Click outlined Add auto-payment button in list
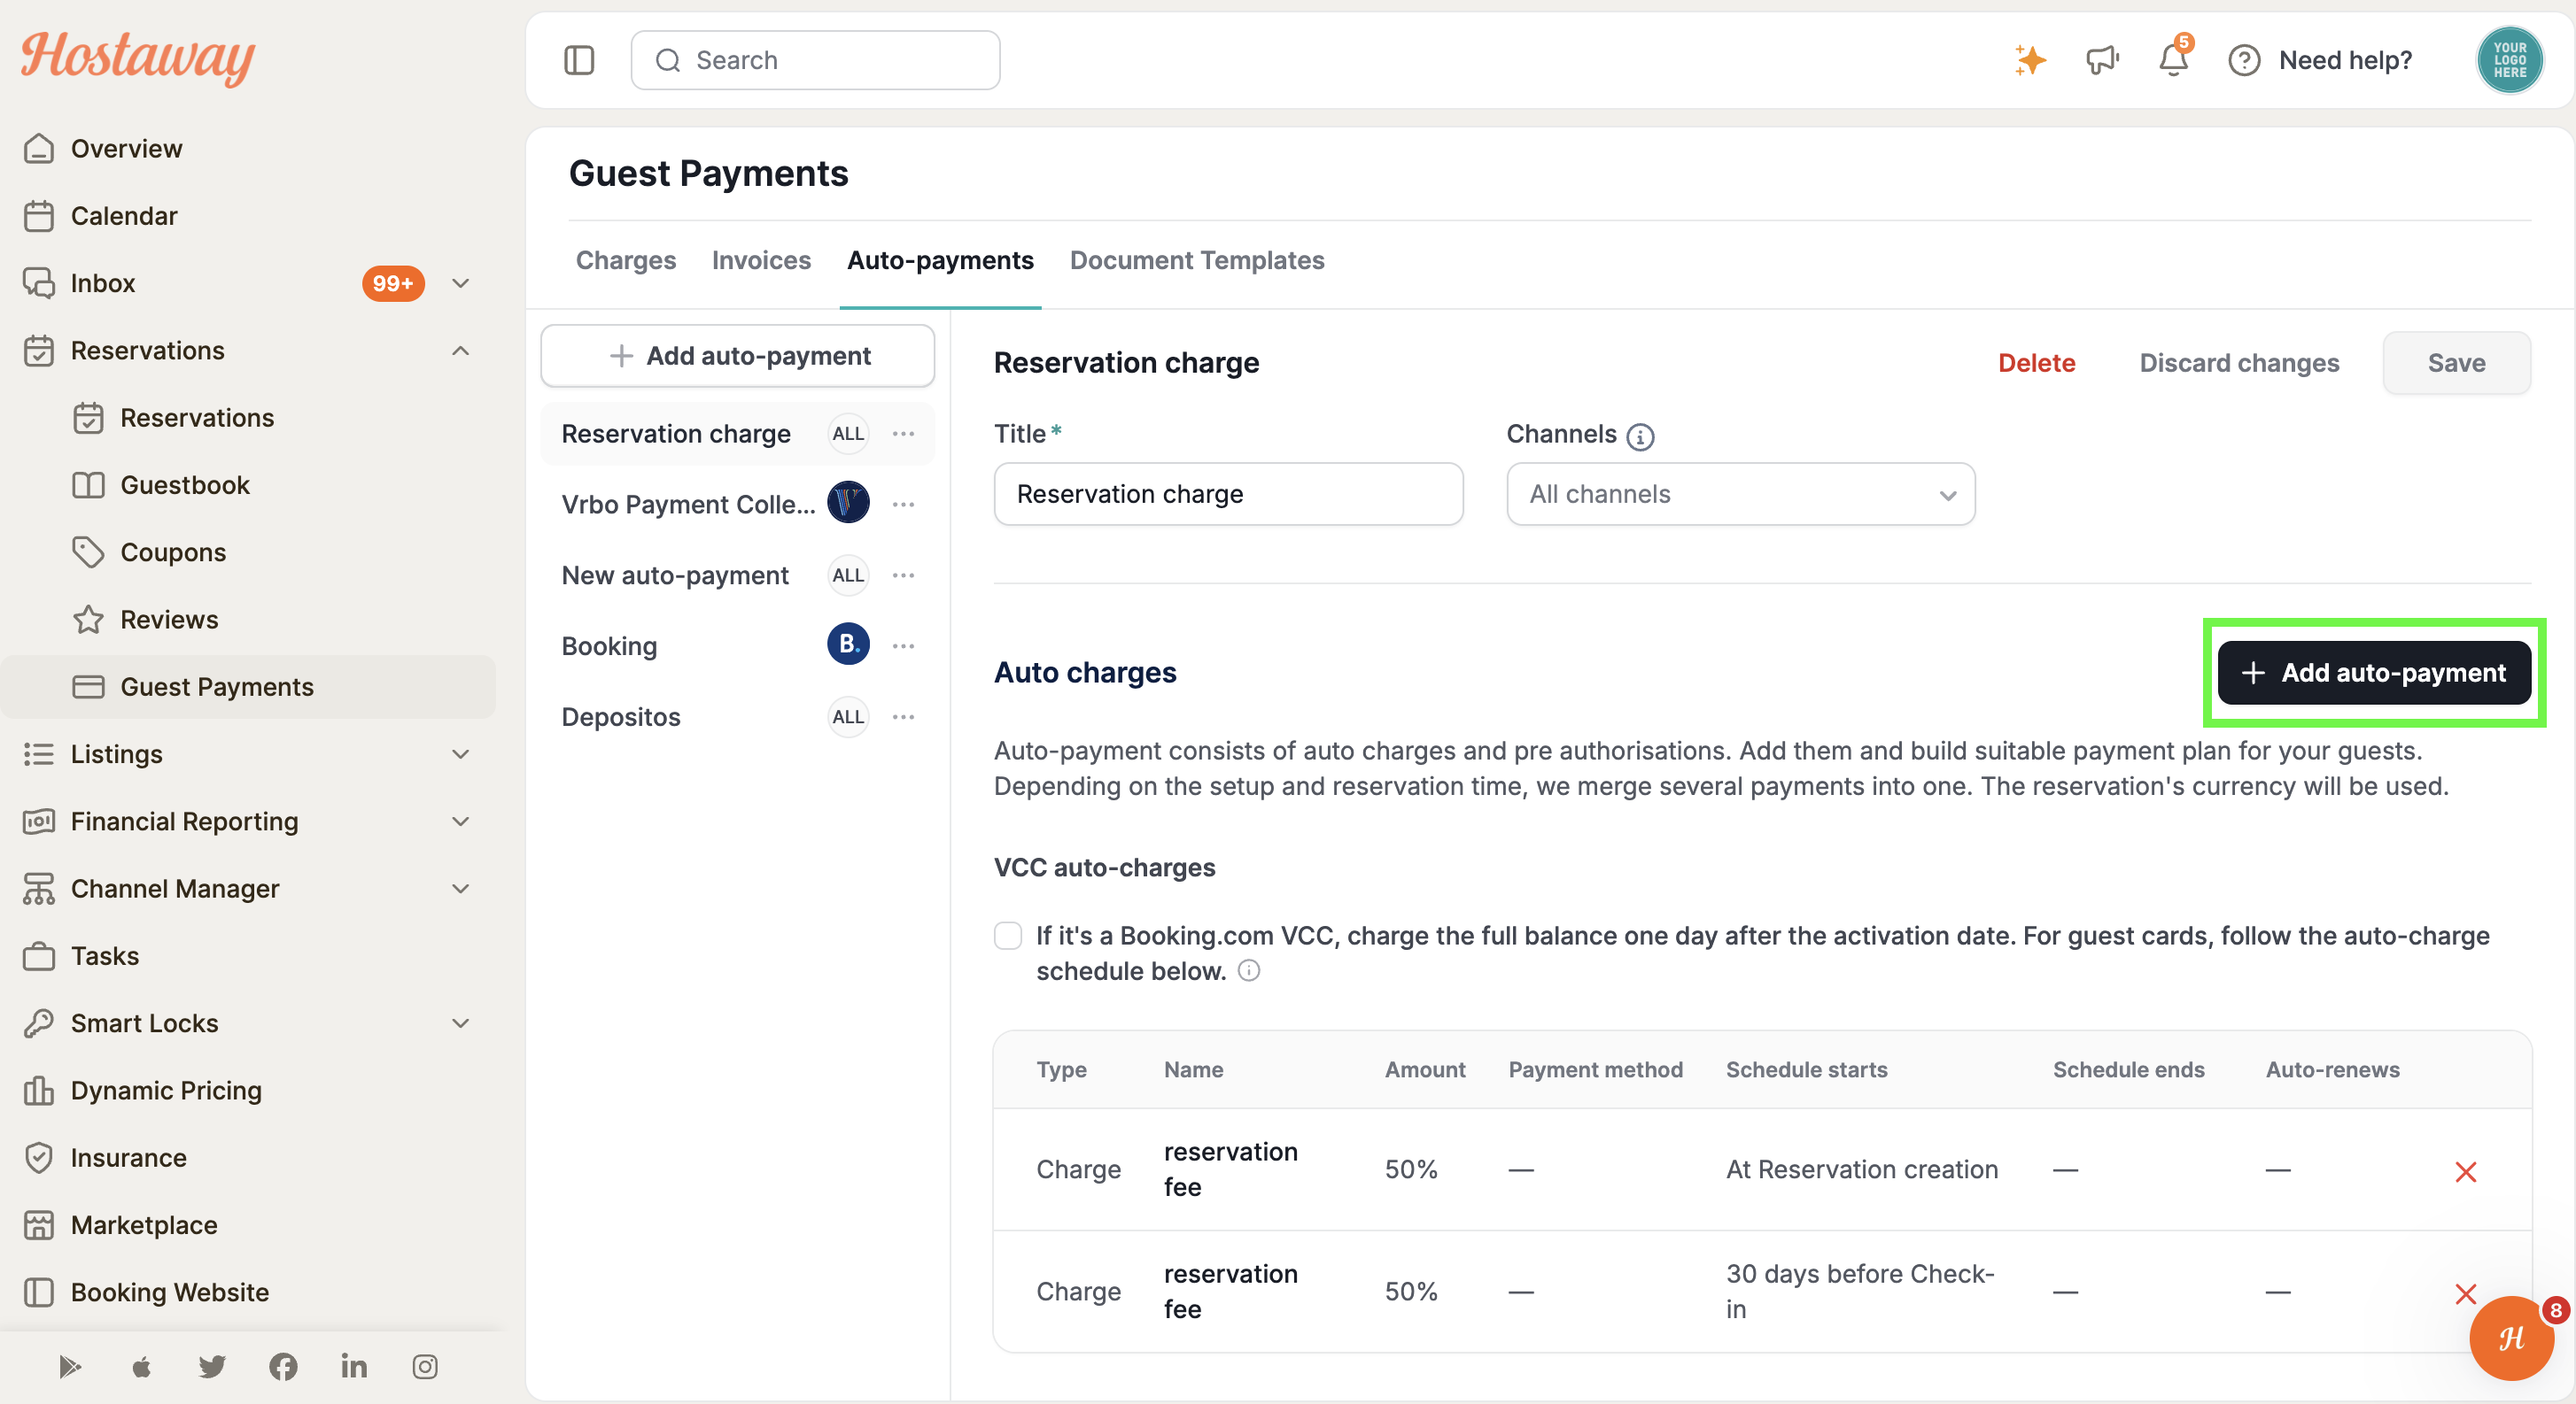Viewport: 2576px width, 1404px height. [x=737, y=356]
